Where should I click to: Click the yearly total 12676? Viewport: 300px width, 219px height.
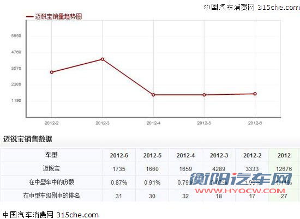(284, 169)
